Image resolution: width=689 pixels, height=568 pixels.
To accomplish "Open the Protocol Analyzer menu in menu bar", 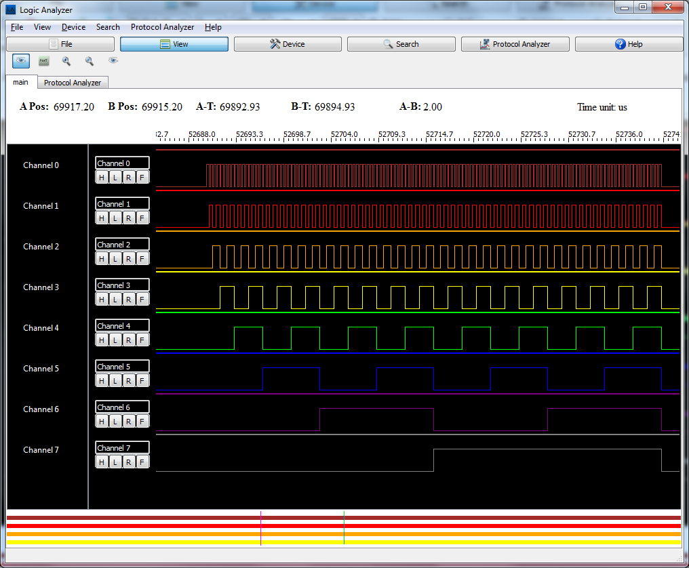I will (162, 27).
